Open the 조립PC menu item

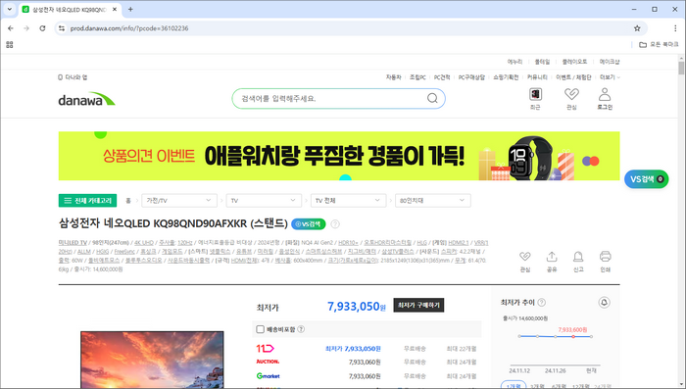[417, 77]
